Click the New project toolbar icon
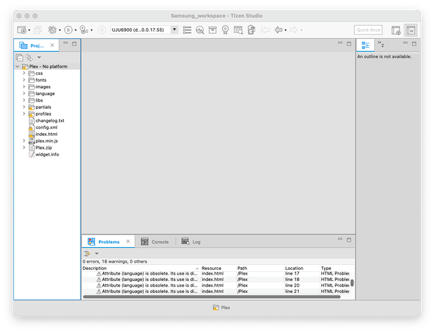Screen dimensions: 434x332 click(21, 30)
